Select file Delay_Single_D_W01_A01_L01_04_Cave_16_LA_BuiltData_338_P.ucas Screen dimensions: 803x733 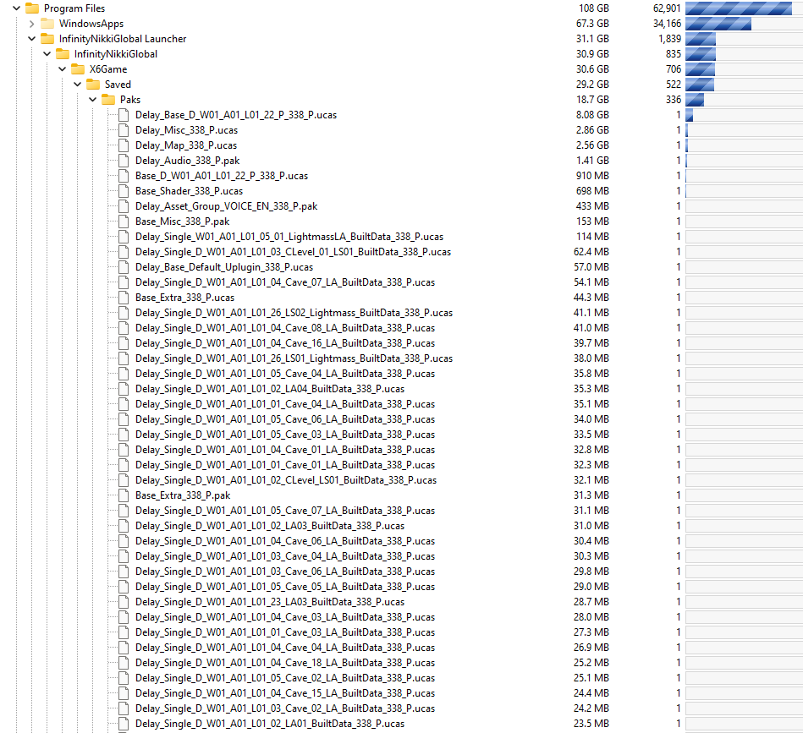point(285,343)
